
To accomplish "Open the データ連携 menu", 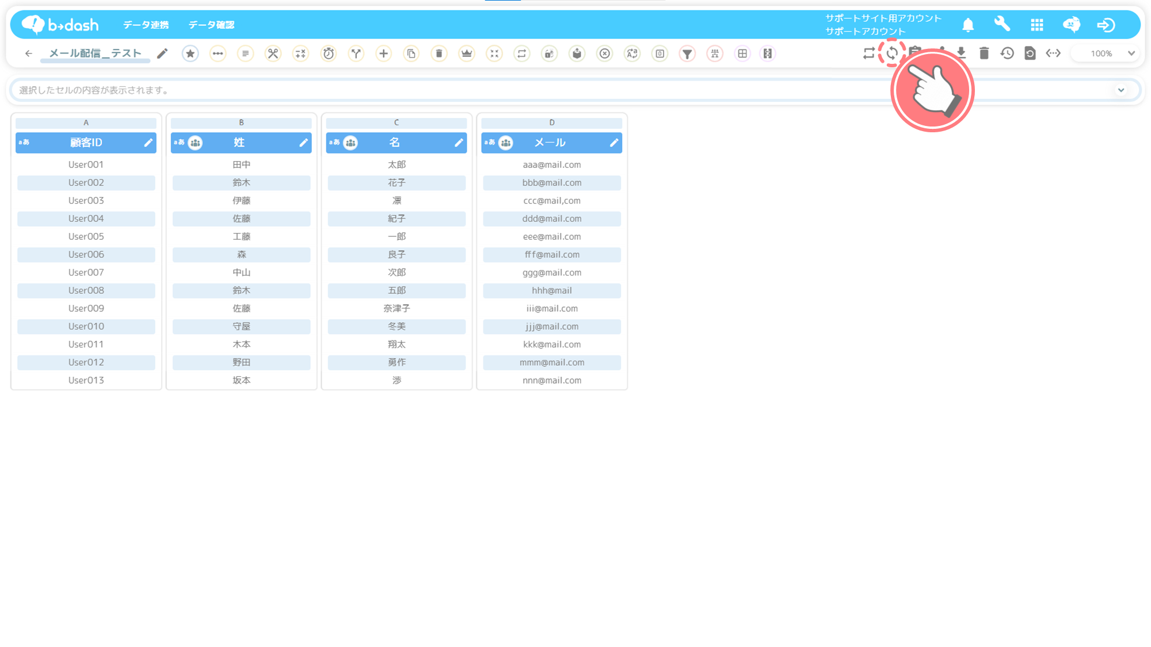I will coord(146,25).
